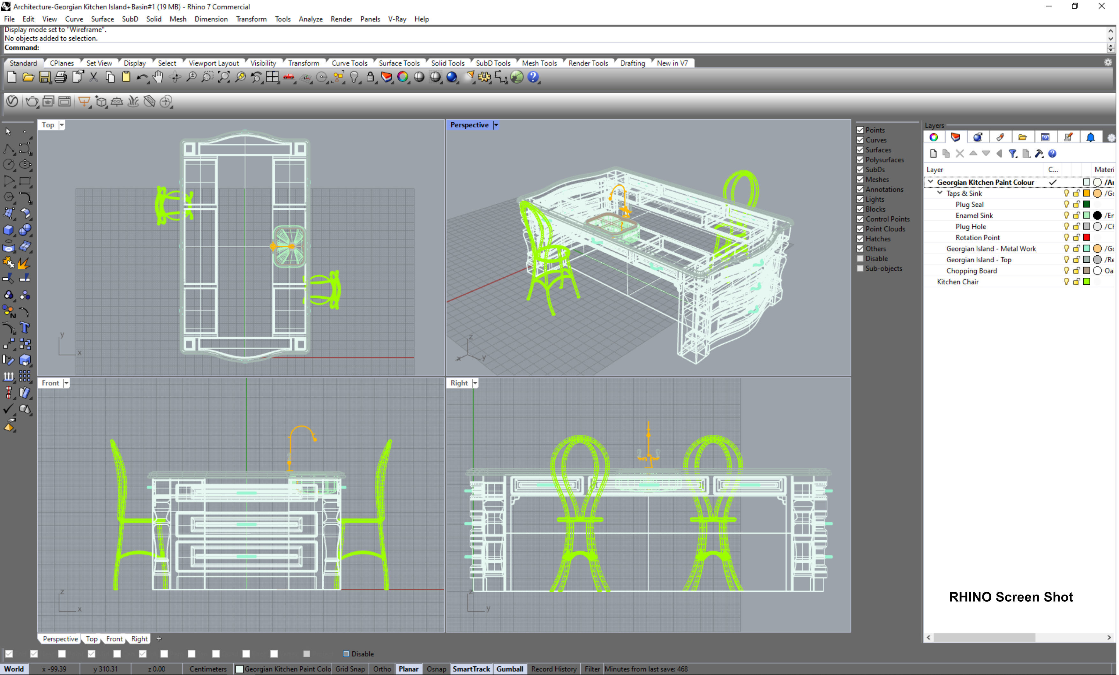Toggle Grid Snap in status bar
1119x675 pixels.
click(x=350, y=669)
